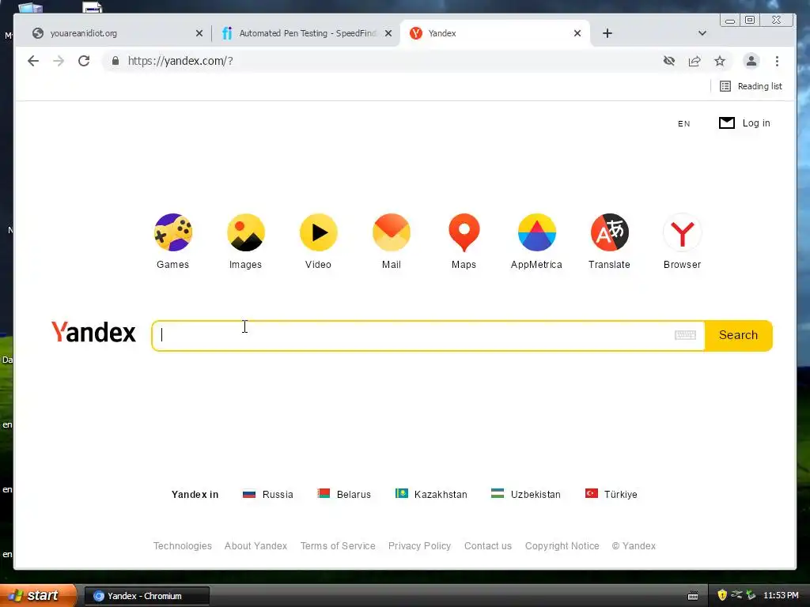
Task: Open the Technologies footer link
Action: pos(183,546)
